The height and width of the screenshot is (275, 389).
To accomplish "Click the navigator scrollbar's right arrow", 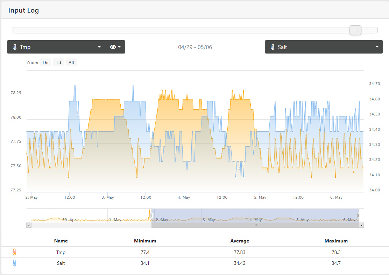I will pos(361,225).
